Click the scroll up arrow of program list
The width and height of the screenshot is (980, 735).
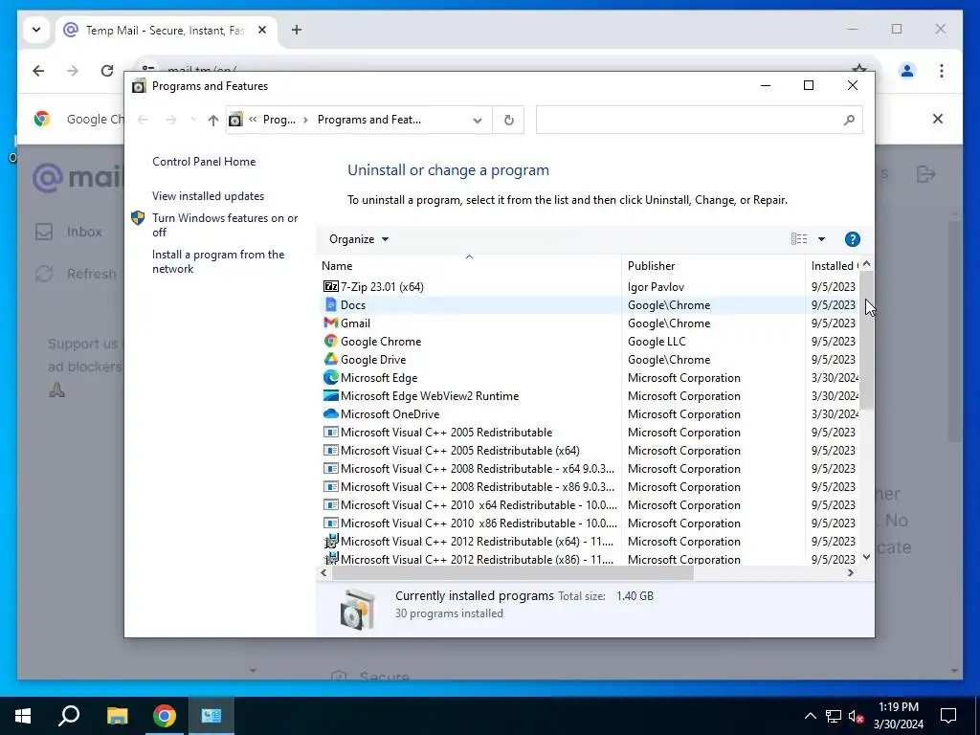[x=866, y=264]
